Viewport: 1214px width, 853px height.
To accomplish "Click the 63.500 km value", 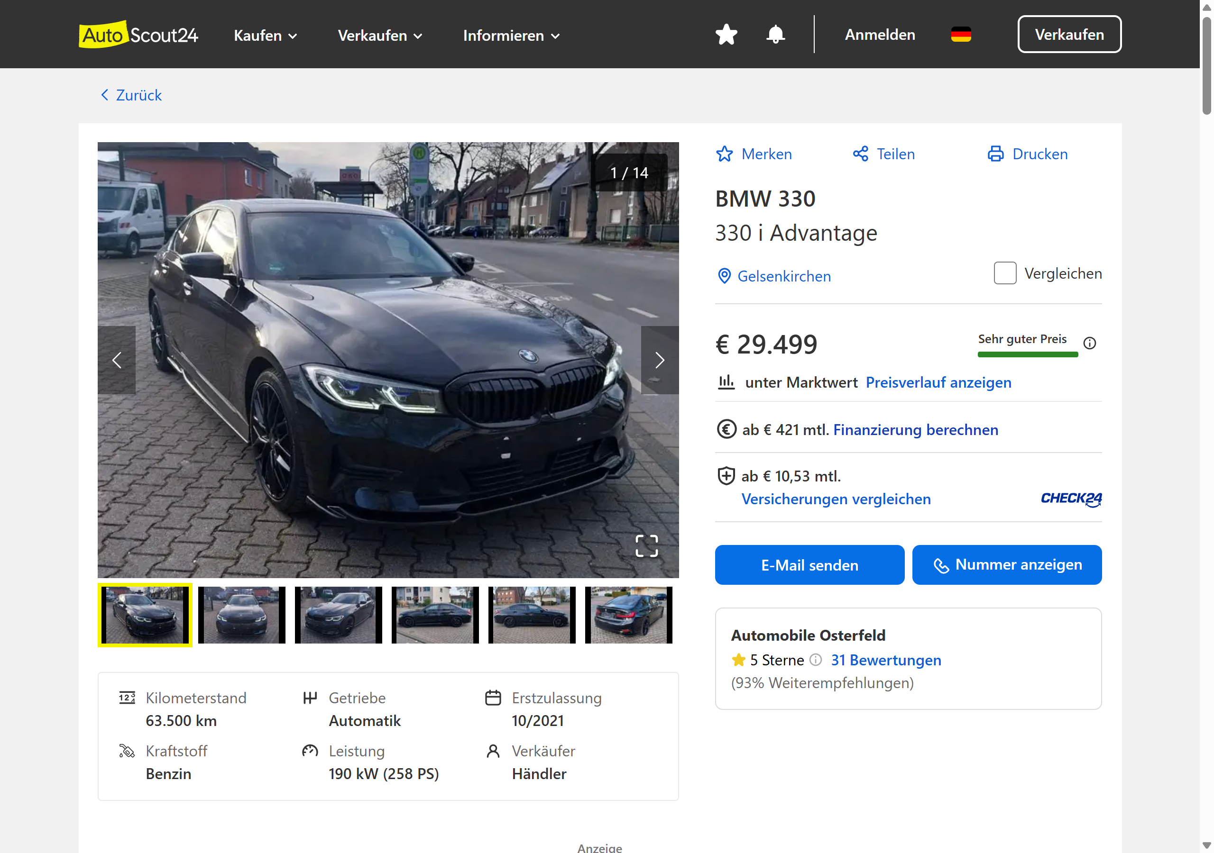I will (x=181, y=721).
